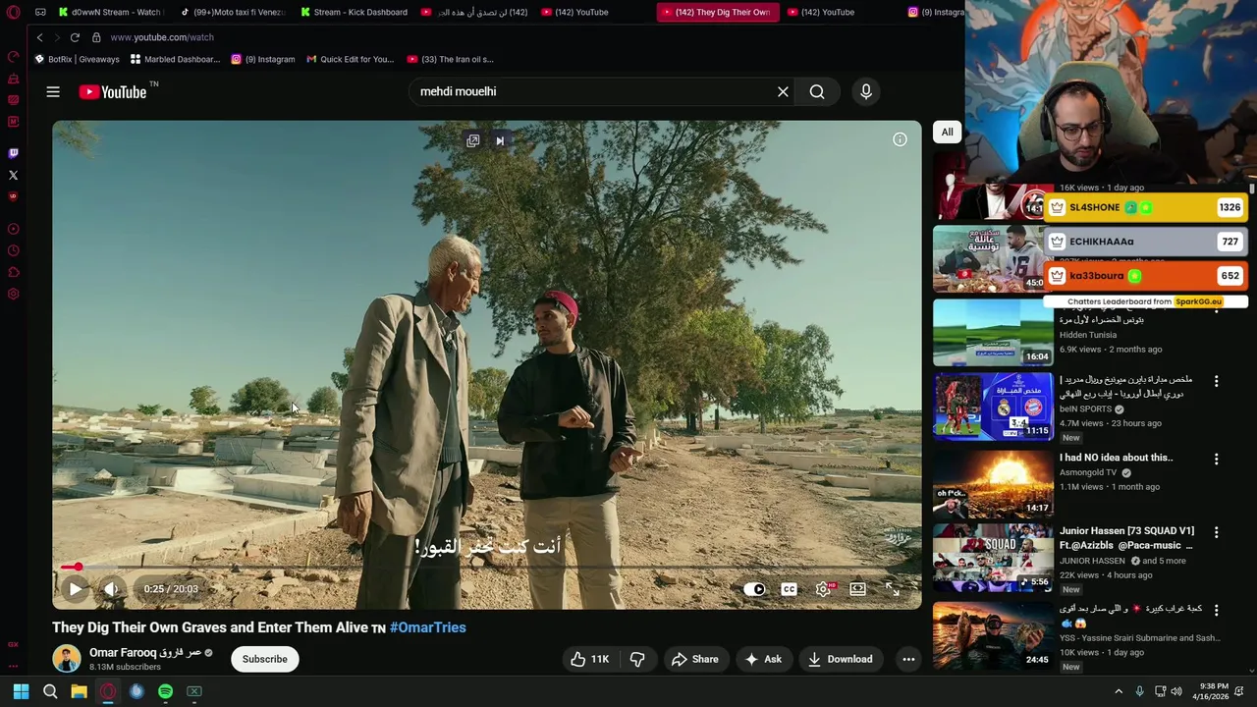Open Quick Edit Gmail bookmark
This screenshot has height=707, width=1257.
point(351,59)
